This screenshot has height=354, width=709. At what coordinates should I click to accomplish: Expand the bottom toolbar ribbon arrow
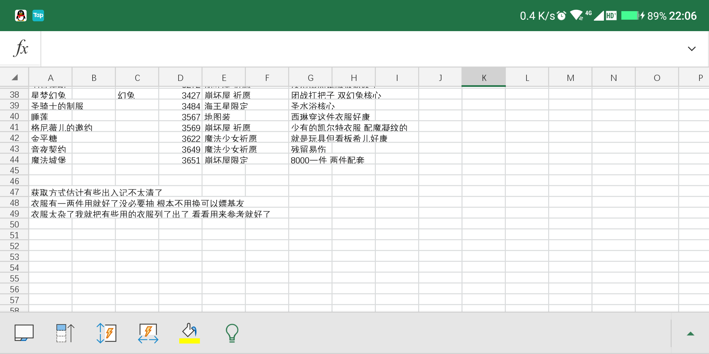[691, 334]
